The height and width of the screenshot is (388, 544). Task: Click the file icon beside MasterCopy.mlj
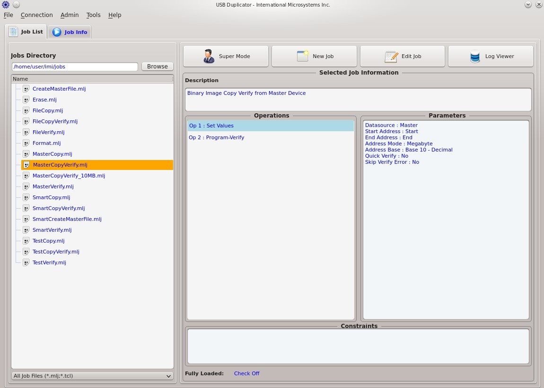click(26, 154)
